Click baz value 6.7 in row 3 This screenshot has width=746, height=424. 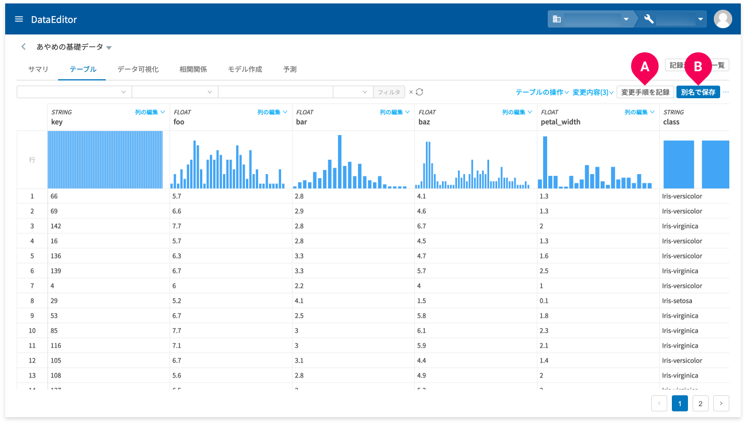[422, 226]
